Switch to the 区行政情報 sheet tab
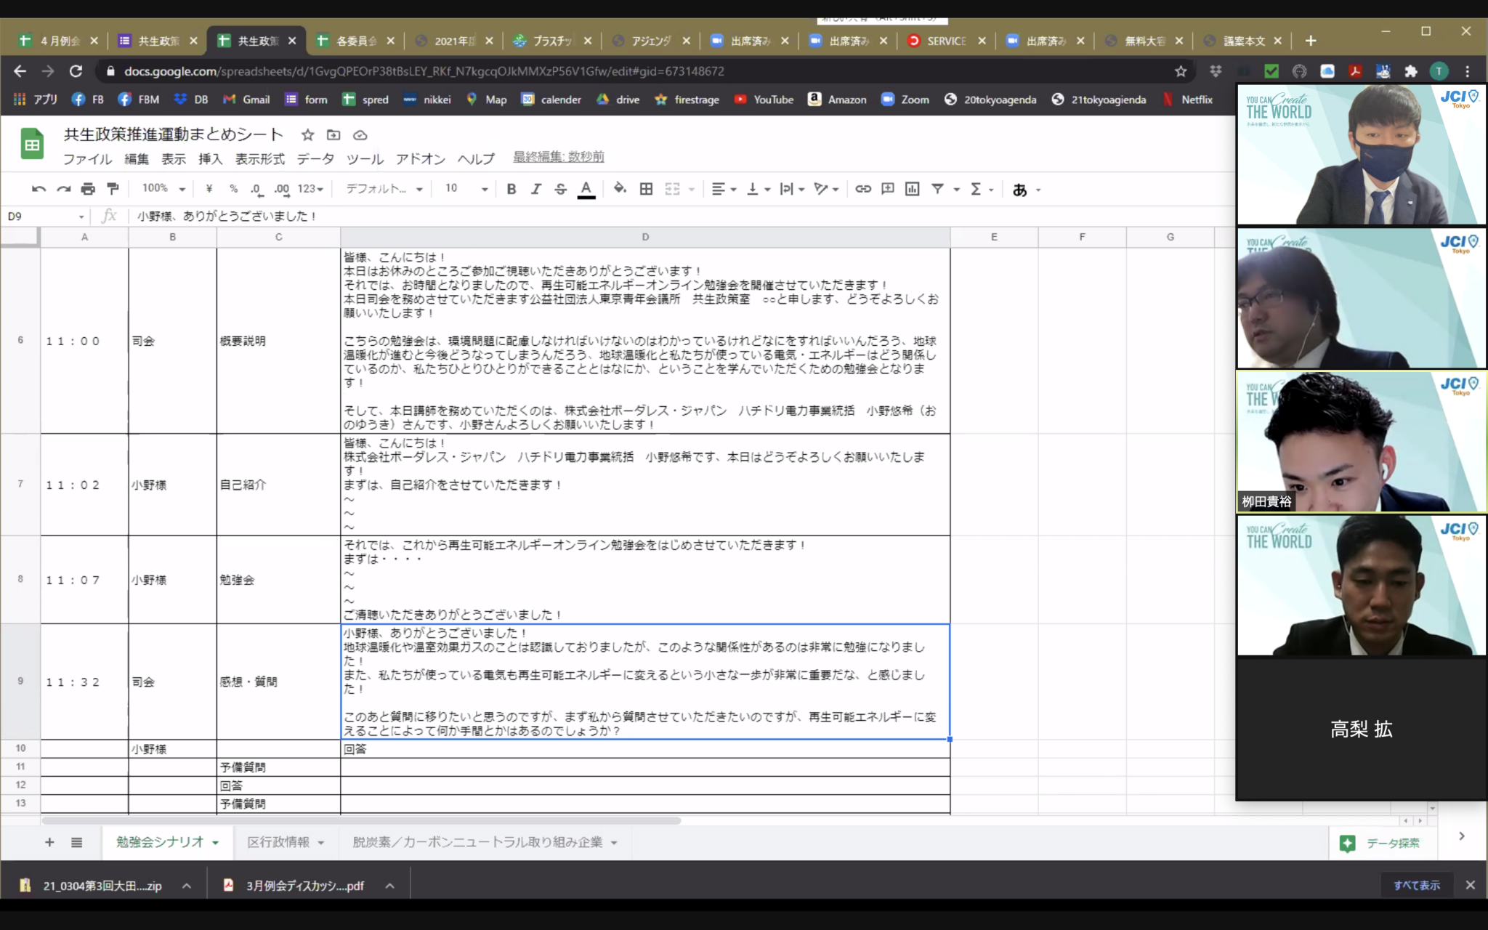The width and height of the screenshot is (1488, 930). coord(278,842)
